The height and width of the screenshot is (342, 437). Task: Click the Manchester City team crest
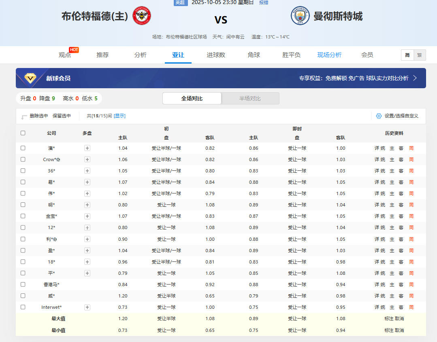(x=300, y=16)
